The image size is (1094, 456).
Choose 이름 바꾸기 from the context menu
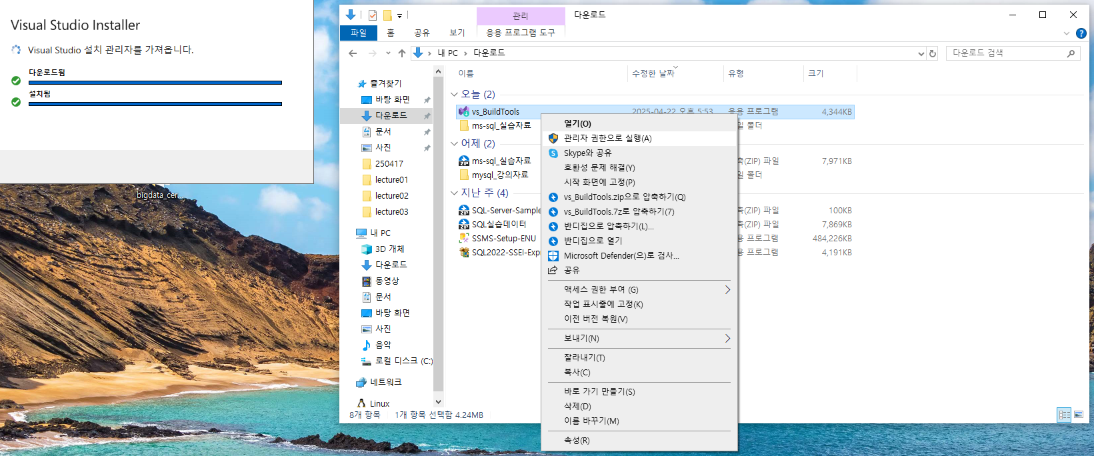click(641, 421)
